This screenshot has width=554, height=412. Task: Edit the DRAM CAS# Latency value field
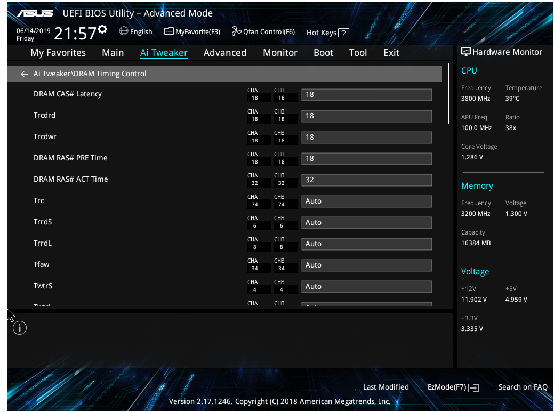(366, 95)
